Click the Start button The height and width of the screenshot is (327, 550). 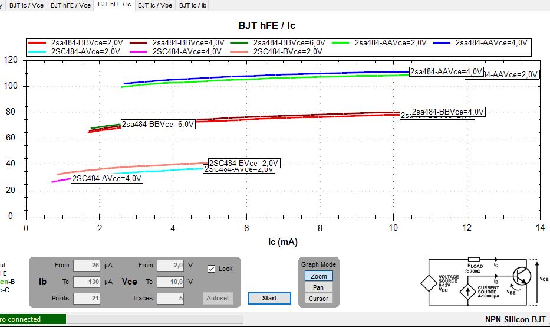[x=269, y=298]
